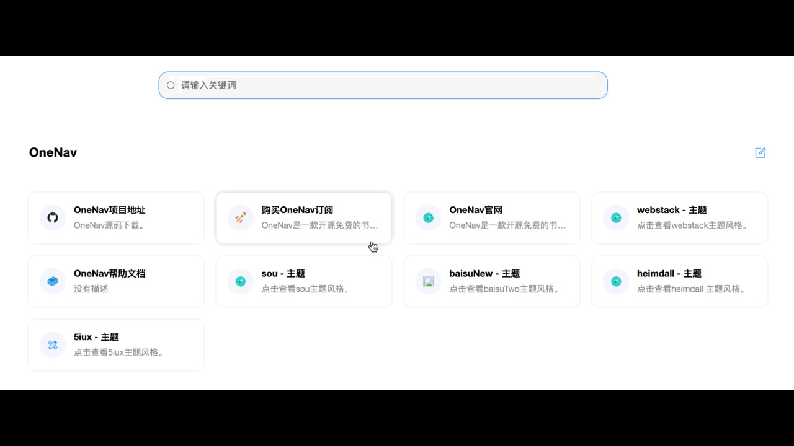794x446 pixels.
Task: Open the 购买OneNav订阅 title link
Action: coord(297,210)
